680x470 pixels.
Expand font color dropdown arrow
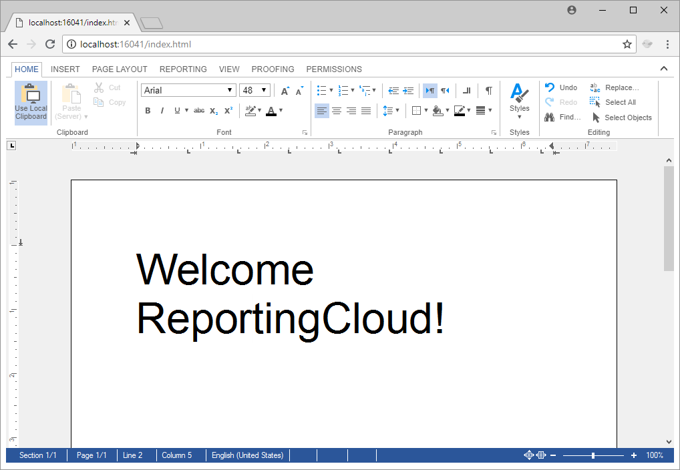click(x=281, y=111)
